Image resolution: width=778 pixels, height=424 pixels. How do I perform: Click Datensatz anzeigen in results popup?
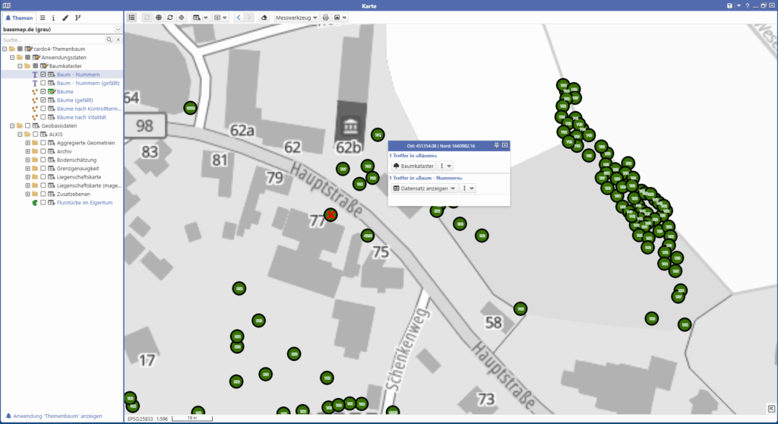(421, 188)
